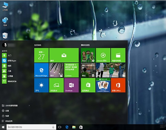Open People app from most used list
Viewport: 166px width, 130px height.
tap(7, 71)
